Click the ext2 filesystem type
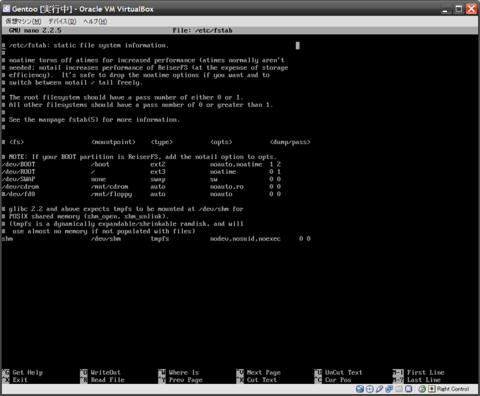The image size is (480, 396). point(158,164)
